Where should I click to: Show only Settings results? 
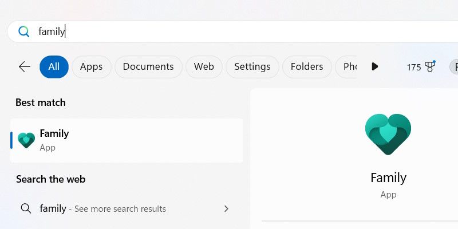252,67
